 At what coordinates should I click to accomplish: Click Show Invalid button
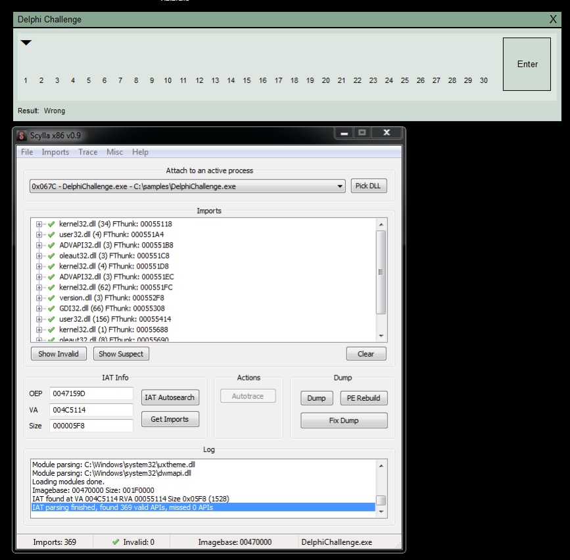[59, 353]
